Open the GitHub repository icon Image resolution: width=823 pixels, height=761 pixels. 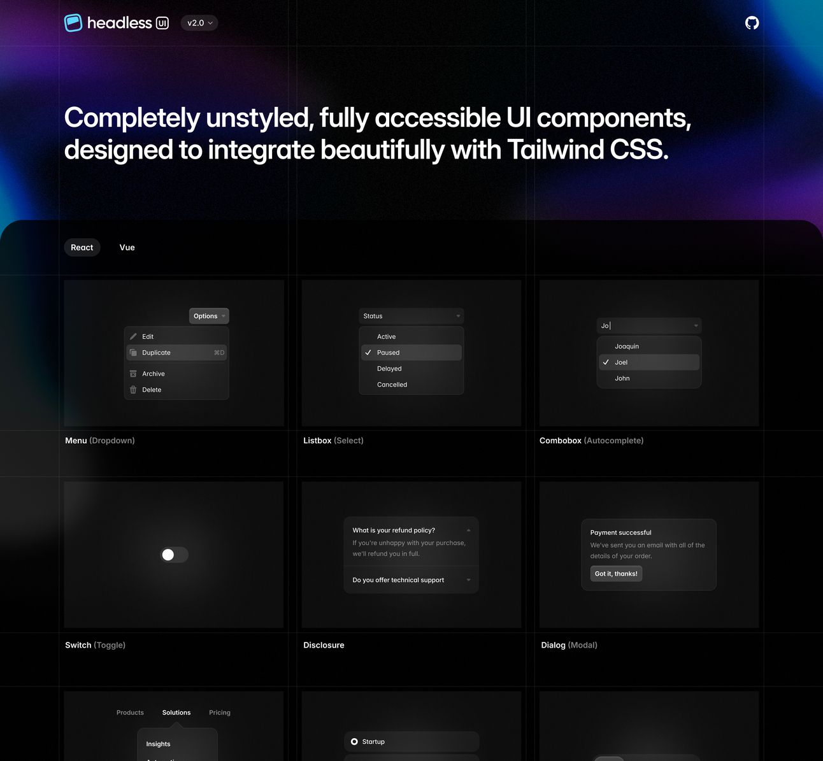tap(752, 23)
